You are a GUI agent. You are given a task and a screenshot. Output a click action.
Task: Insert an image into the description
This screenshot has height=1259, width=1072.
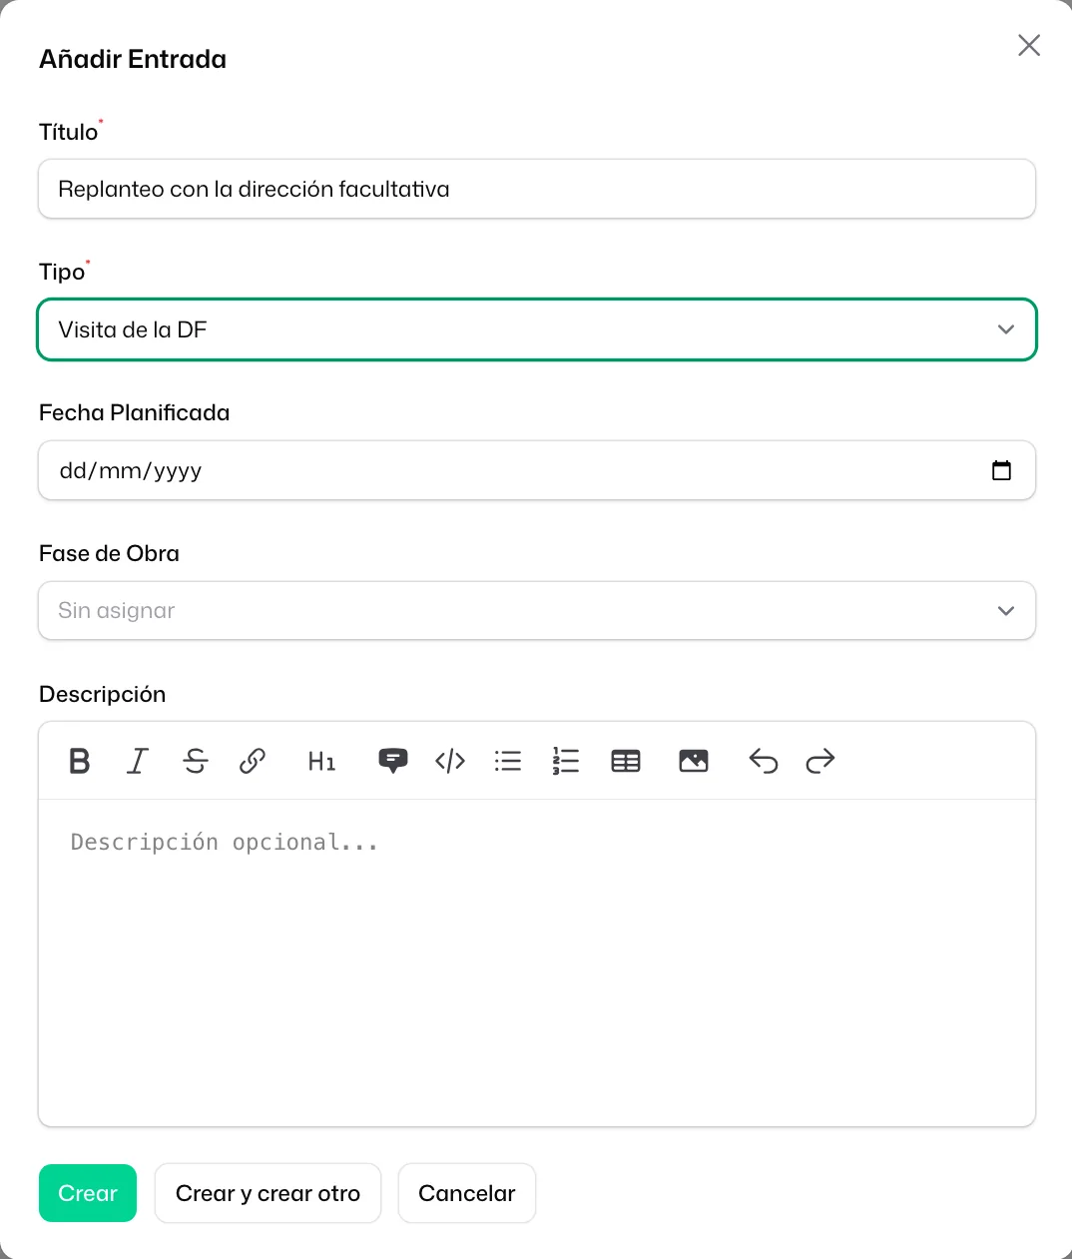click(694, 761)
